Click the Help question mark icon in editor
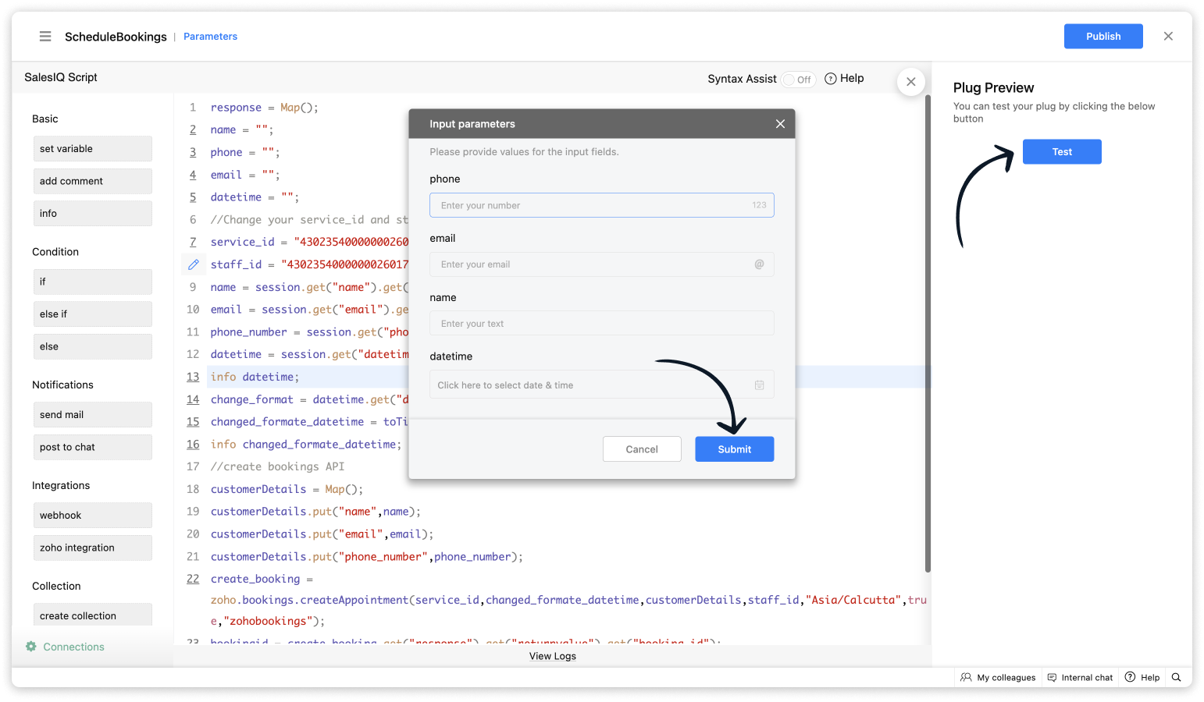Viewport: 1204px width, 702px height. (x=831, y=78)
